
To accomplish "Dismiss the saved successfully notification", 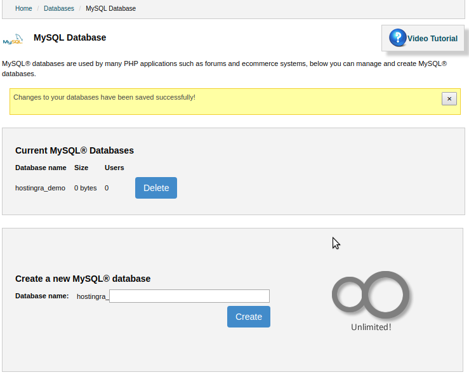I will point(449,99).
